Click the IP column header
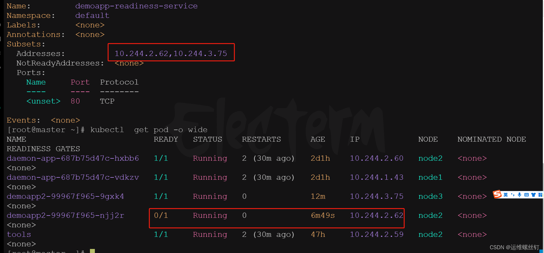Image resolution: width=544 pixels, height=253 pixels. (355, 139)
